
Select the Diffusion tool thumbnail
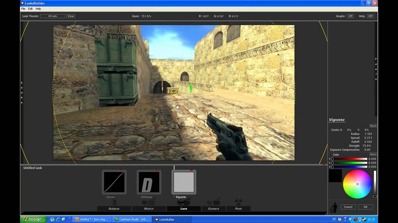click(149, 182)
